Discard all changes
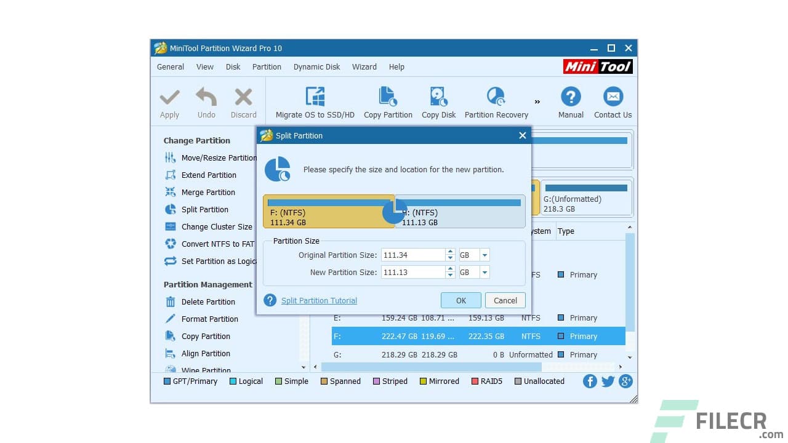This screenshot has height=443, width=788. 243,102
